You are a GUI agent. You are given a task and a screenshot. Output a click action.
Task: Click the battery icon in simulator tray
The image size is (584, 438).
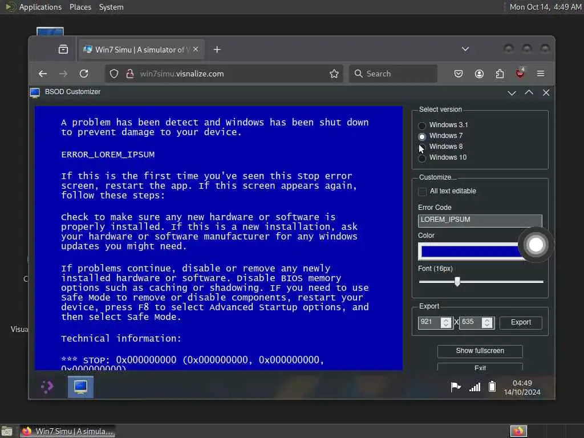(x=492, y=387)
